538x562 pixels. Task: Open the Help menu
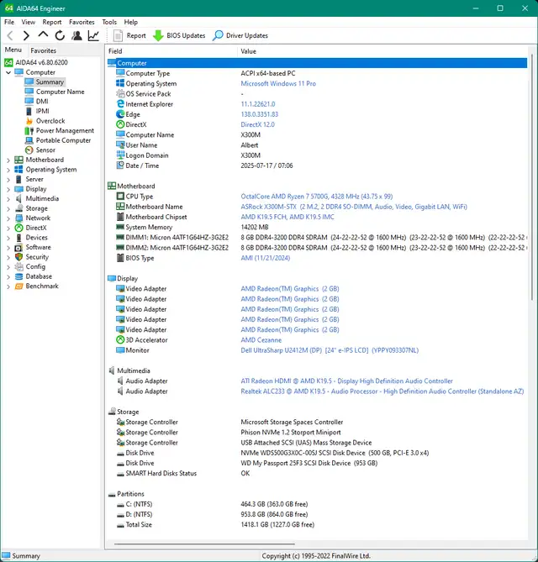pyautogui.click(x=131, y=22)
